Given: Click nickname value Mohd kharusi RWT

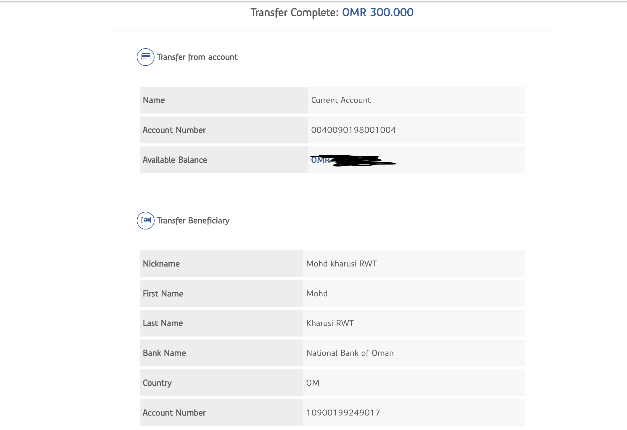Looking at the screenshot, I should tap(342, 264).
